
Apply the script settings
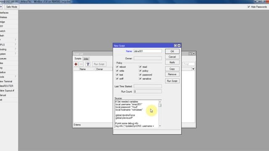click(x=172, y=62)
